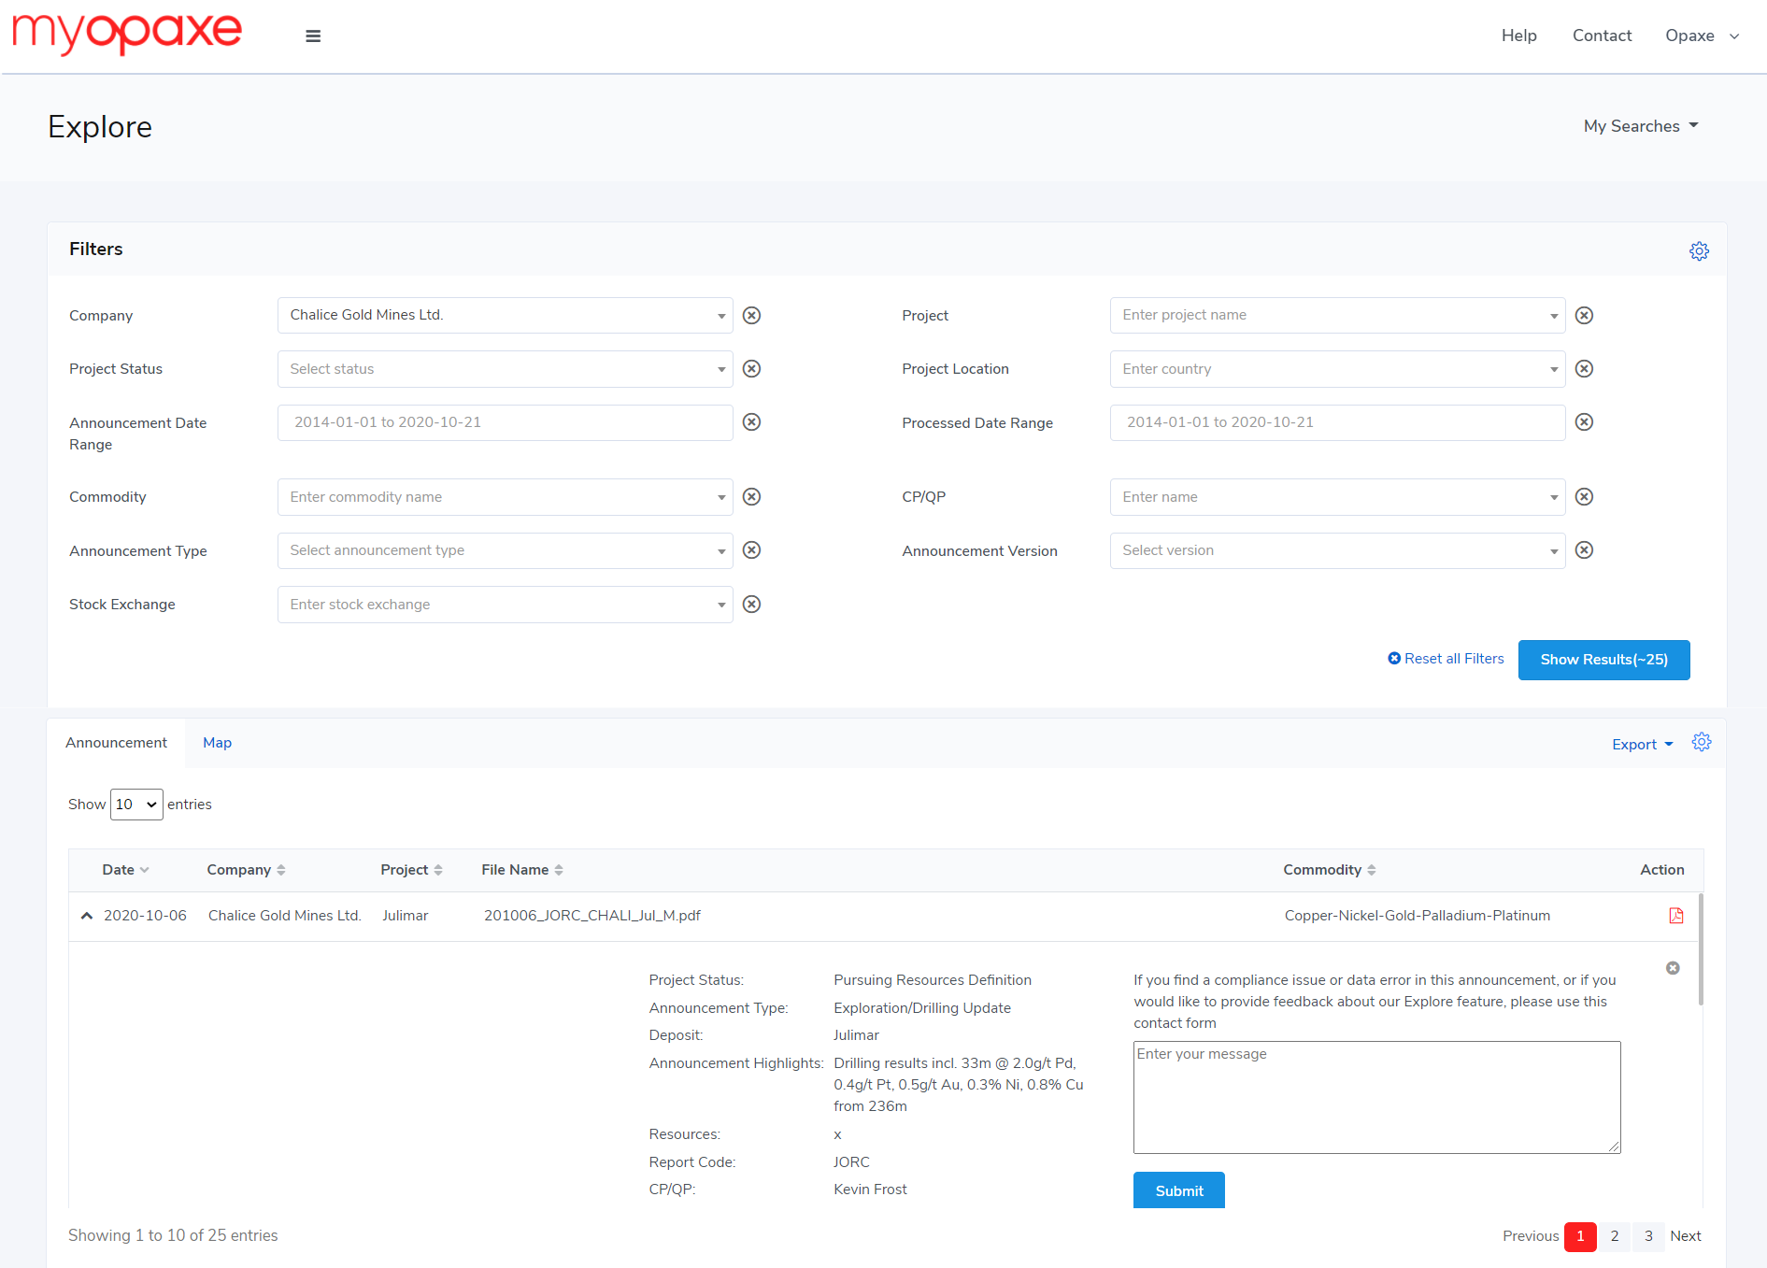The height and width of the screenshot is (1268, 1767).
Task: Select current page 1 button
Action: point(1580,1236)
